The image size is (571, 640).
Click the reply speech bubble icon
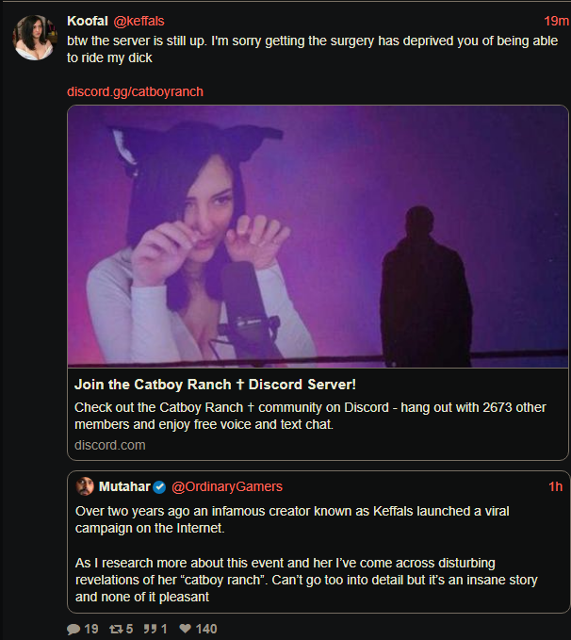pos(74,629)
